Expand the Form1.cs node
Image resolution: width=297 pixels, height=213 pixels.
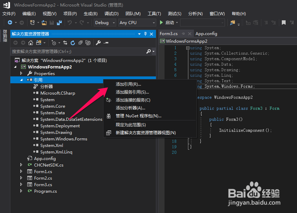pos(21,171)
